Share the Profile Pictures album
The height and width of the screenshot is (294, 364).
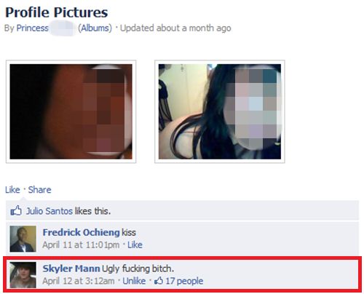click(39, 189)
